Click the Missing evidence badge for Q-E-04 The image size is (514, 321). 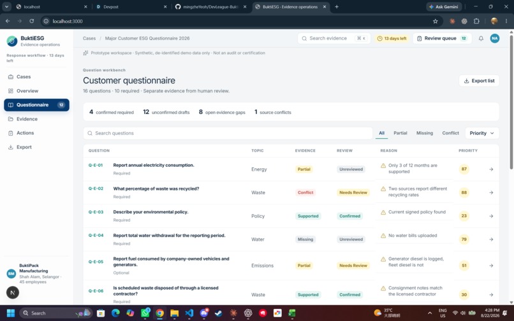[x=305, y=239]
